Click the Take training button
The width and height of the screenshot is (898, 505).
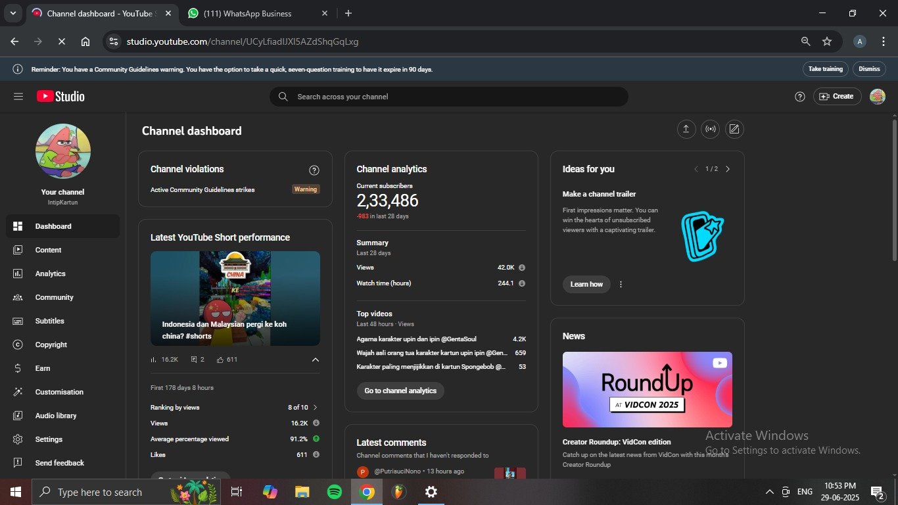tap(825, 69)
